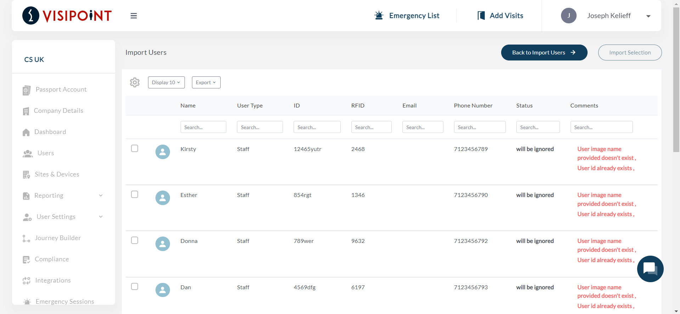
Task: Click the User Type search field
Action: point(260,127)
